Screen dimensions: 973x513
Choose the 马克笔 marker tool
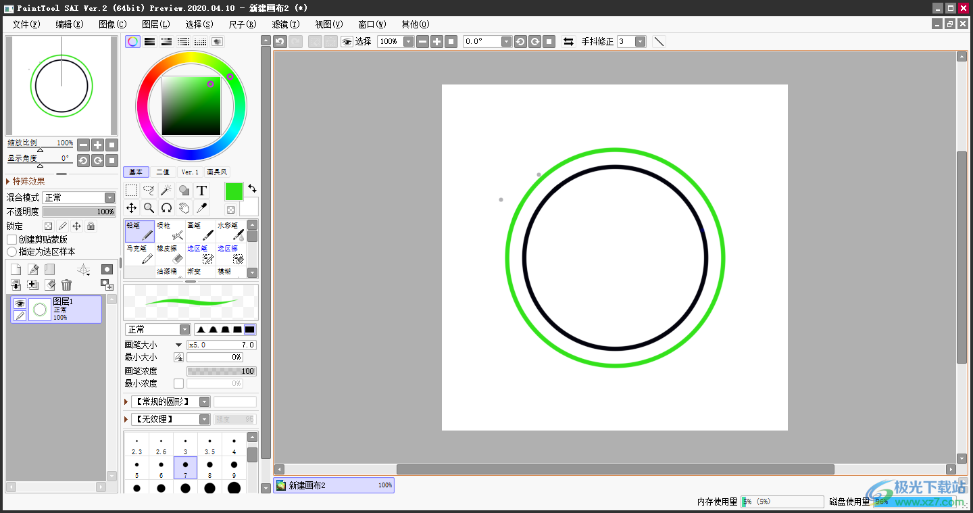(140, 254)
